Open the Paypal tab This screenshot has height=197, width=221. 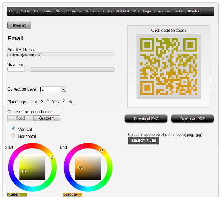click(x=148, y=11)
